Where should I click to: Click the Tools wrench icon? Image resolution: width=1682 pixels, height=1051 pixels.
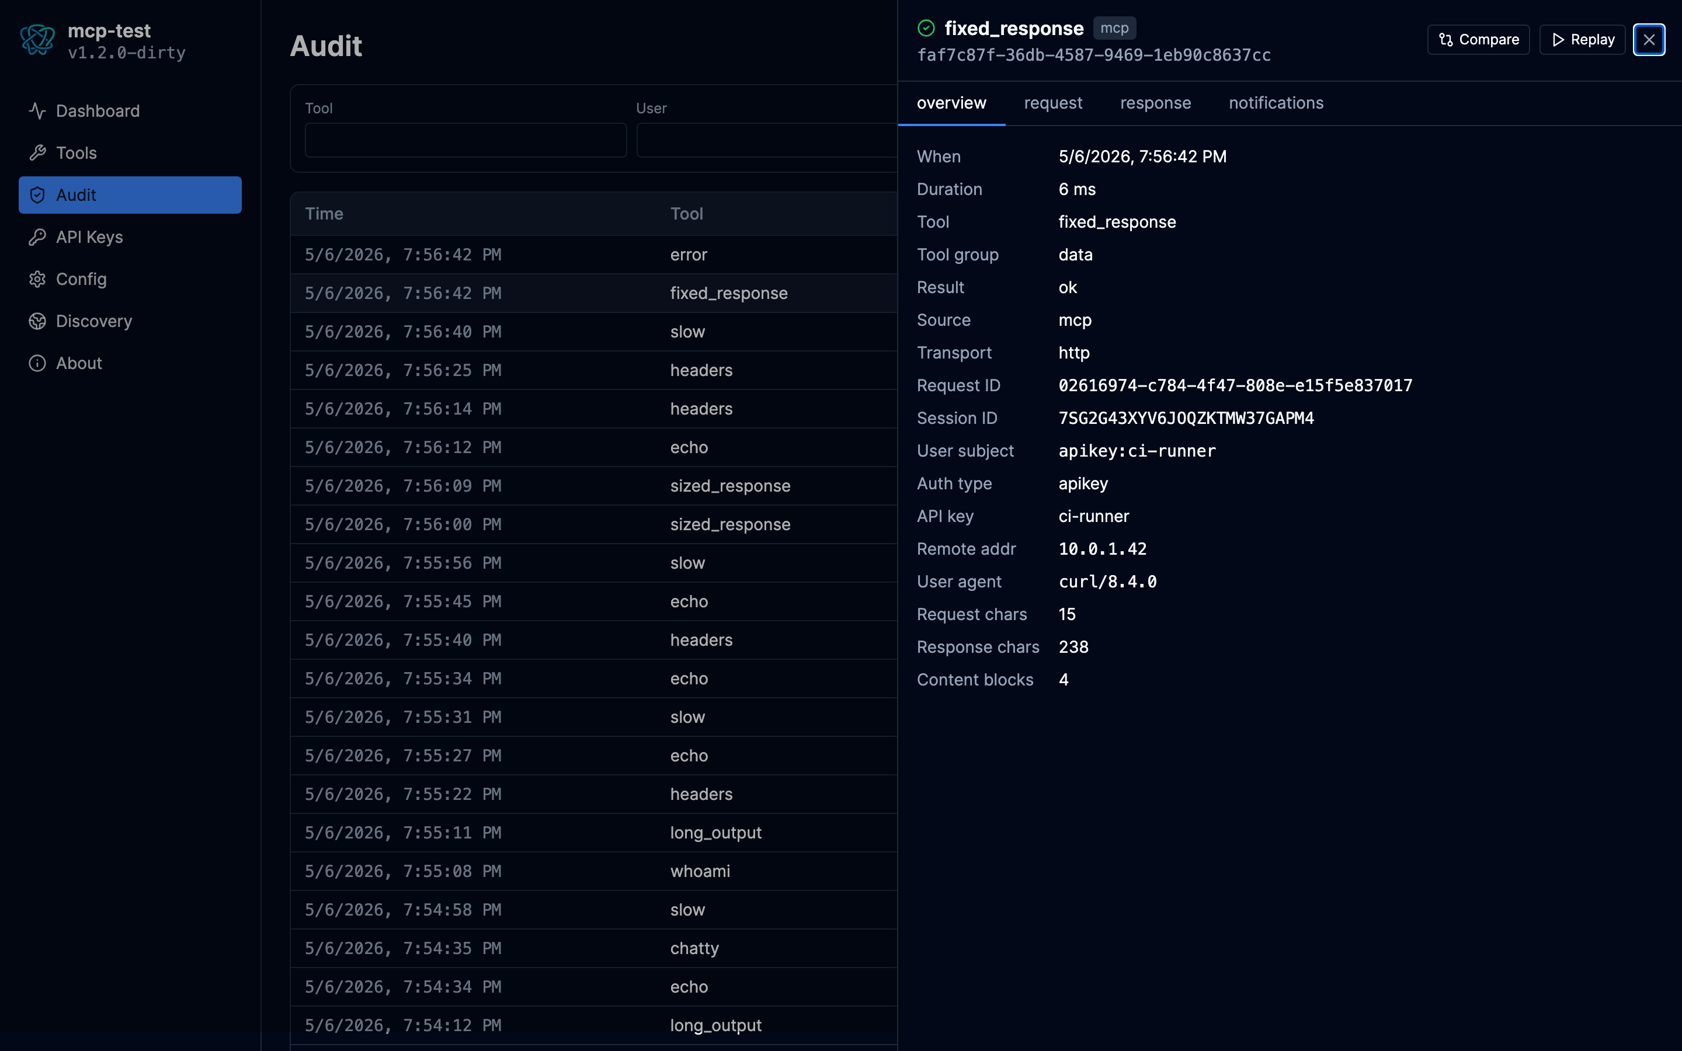click(37, 153)
